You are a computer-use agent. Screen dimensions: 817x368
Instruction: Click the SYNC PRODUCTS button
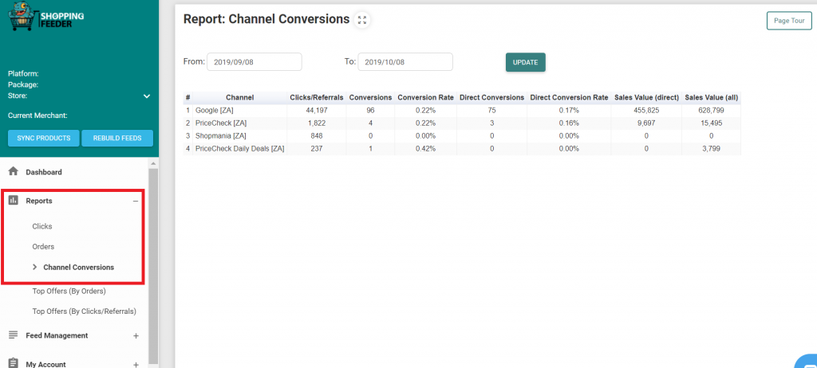click(x=44, y=139)
